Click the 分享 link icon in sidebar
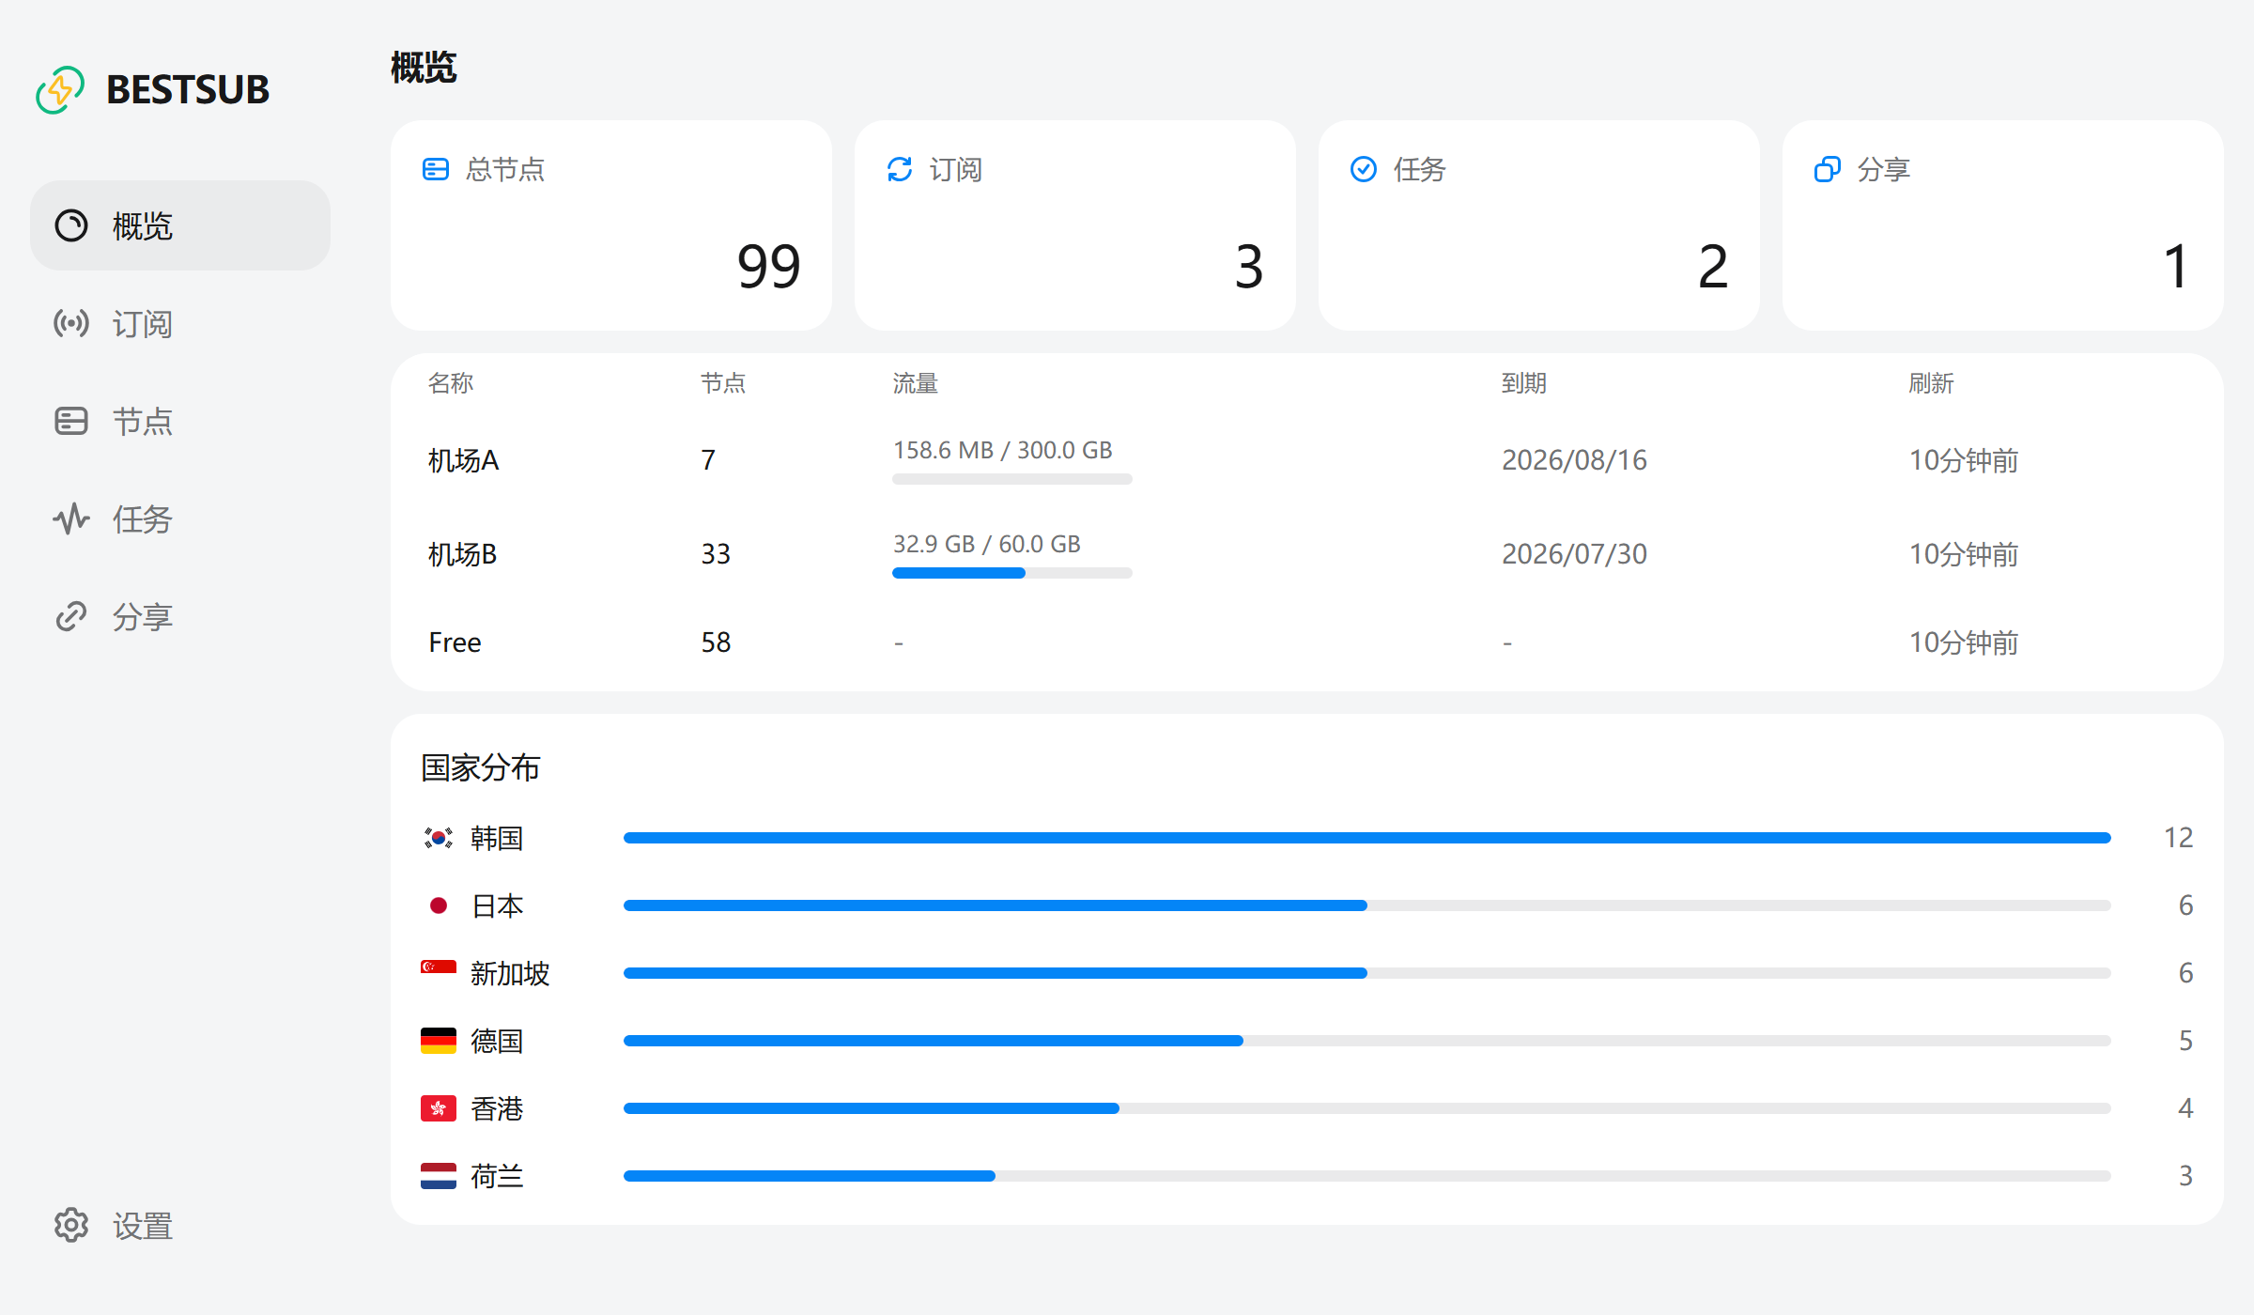The height and width of the screenshot is (1315, 2254). pos(71,616)
